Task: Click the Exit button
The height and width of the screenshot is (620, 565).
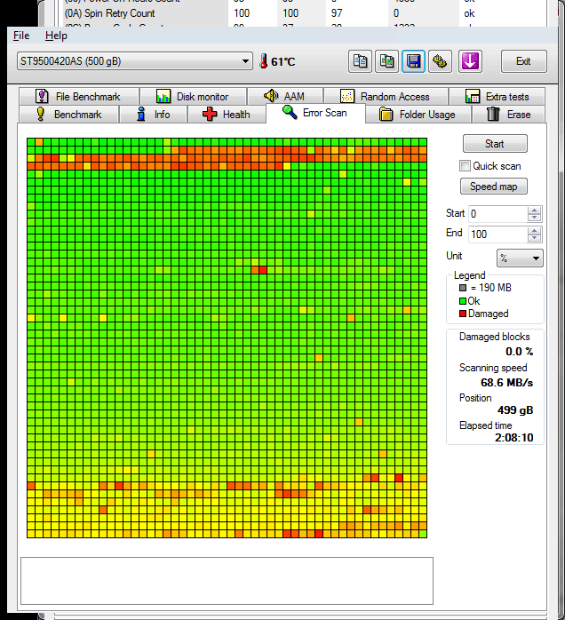Action: (x=523, y=61)
